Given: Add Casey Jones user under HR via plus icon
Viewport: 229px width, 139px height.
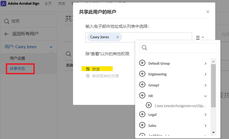Looking at the screenshot, I should (x=149, y=105).
